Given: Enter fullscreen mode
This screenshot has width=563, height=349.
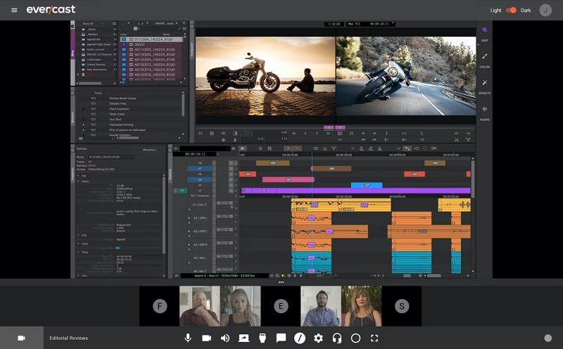Looking at the screenshot, I should (374, 338).
